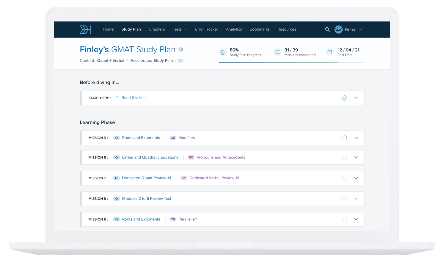Open study plan settings gear icon
Viewport: 446px width, 264px height.
pos(181,50)
